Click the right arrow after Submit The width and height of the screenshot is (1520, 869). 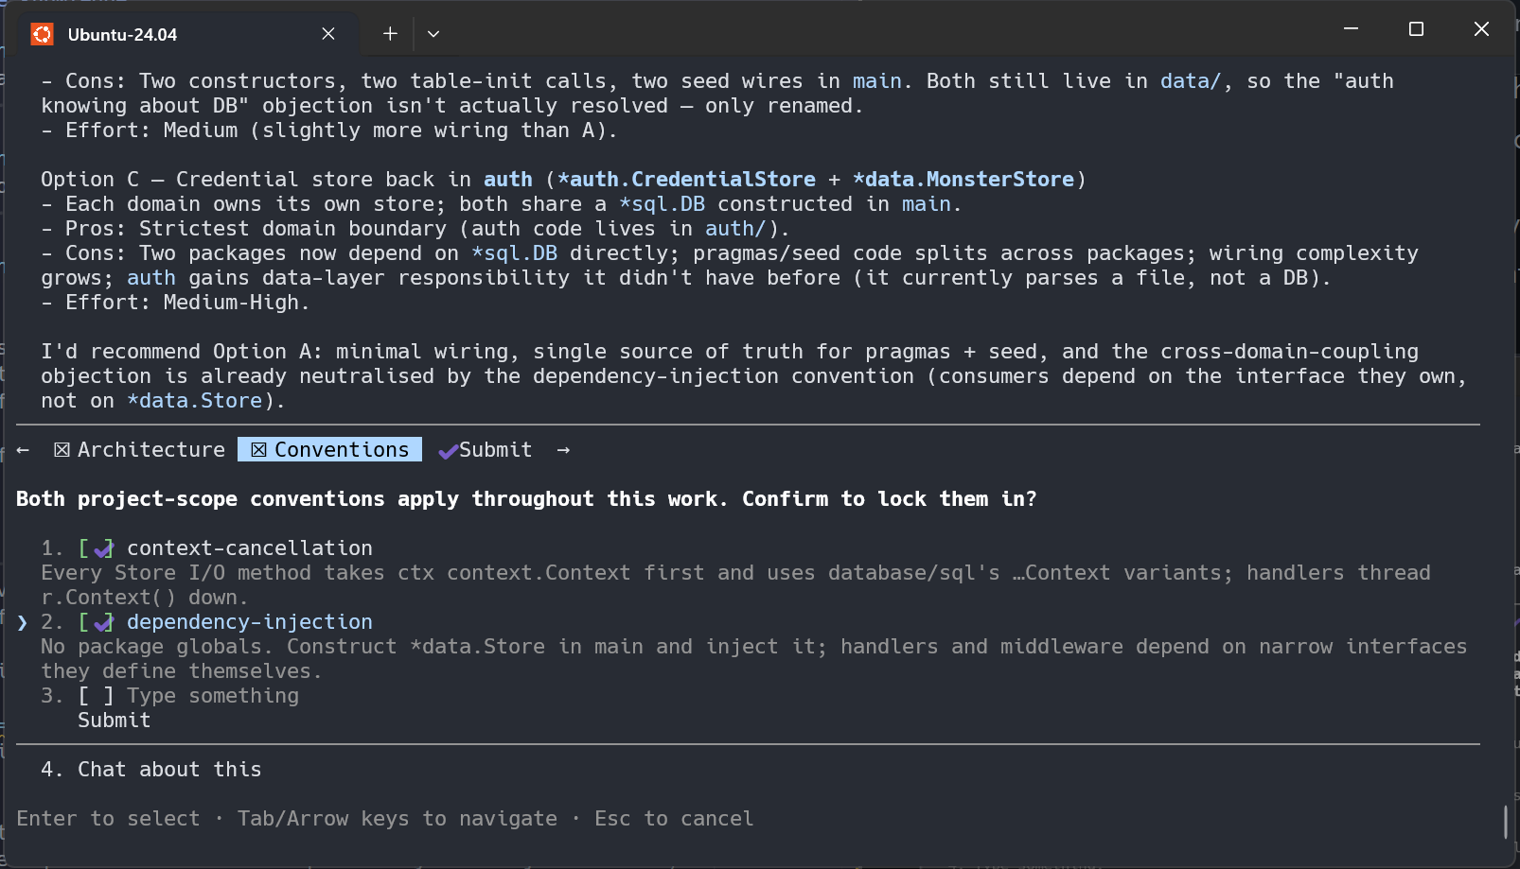(563, 450)
